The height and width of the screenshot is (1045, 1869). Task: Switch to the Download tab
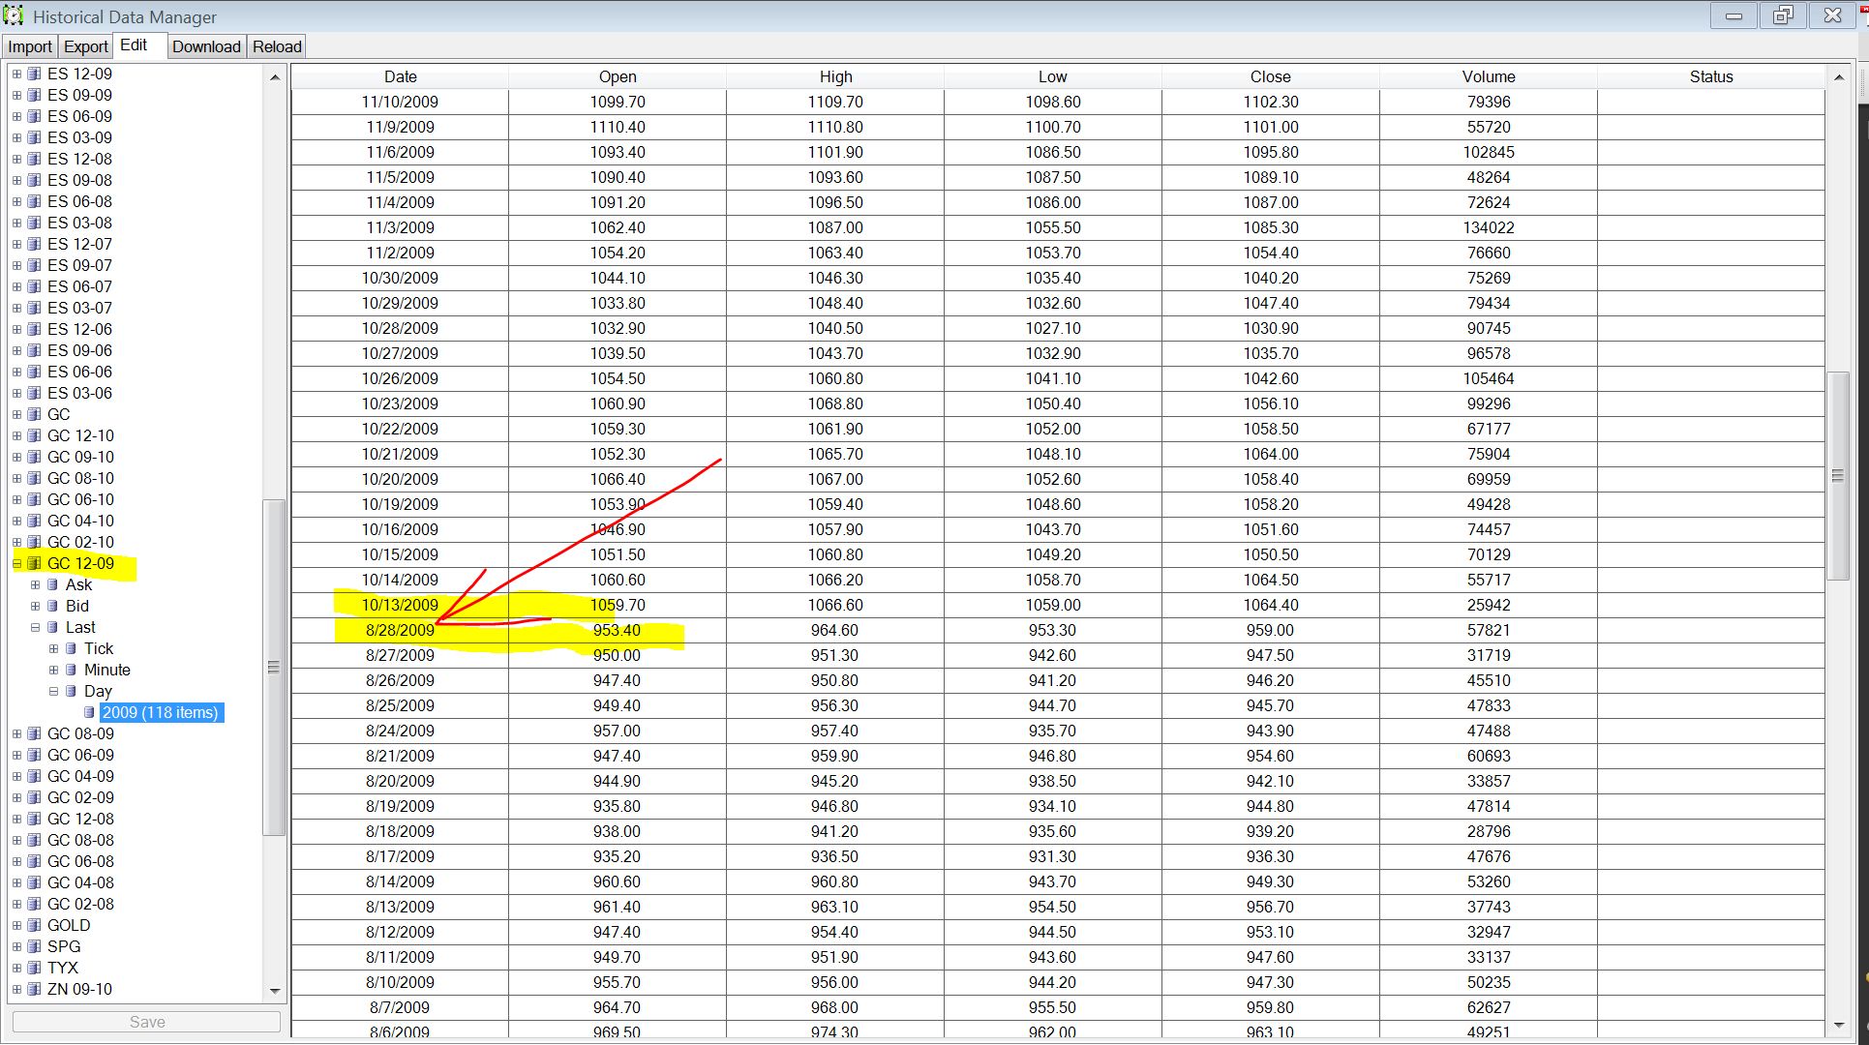(206, 46)
